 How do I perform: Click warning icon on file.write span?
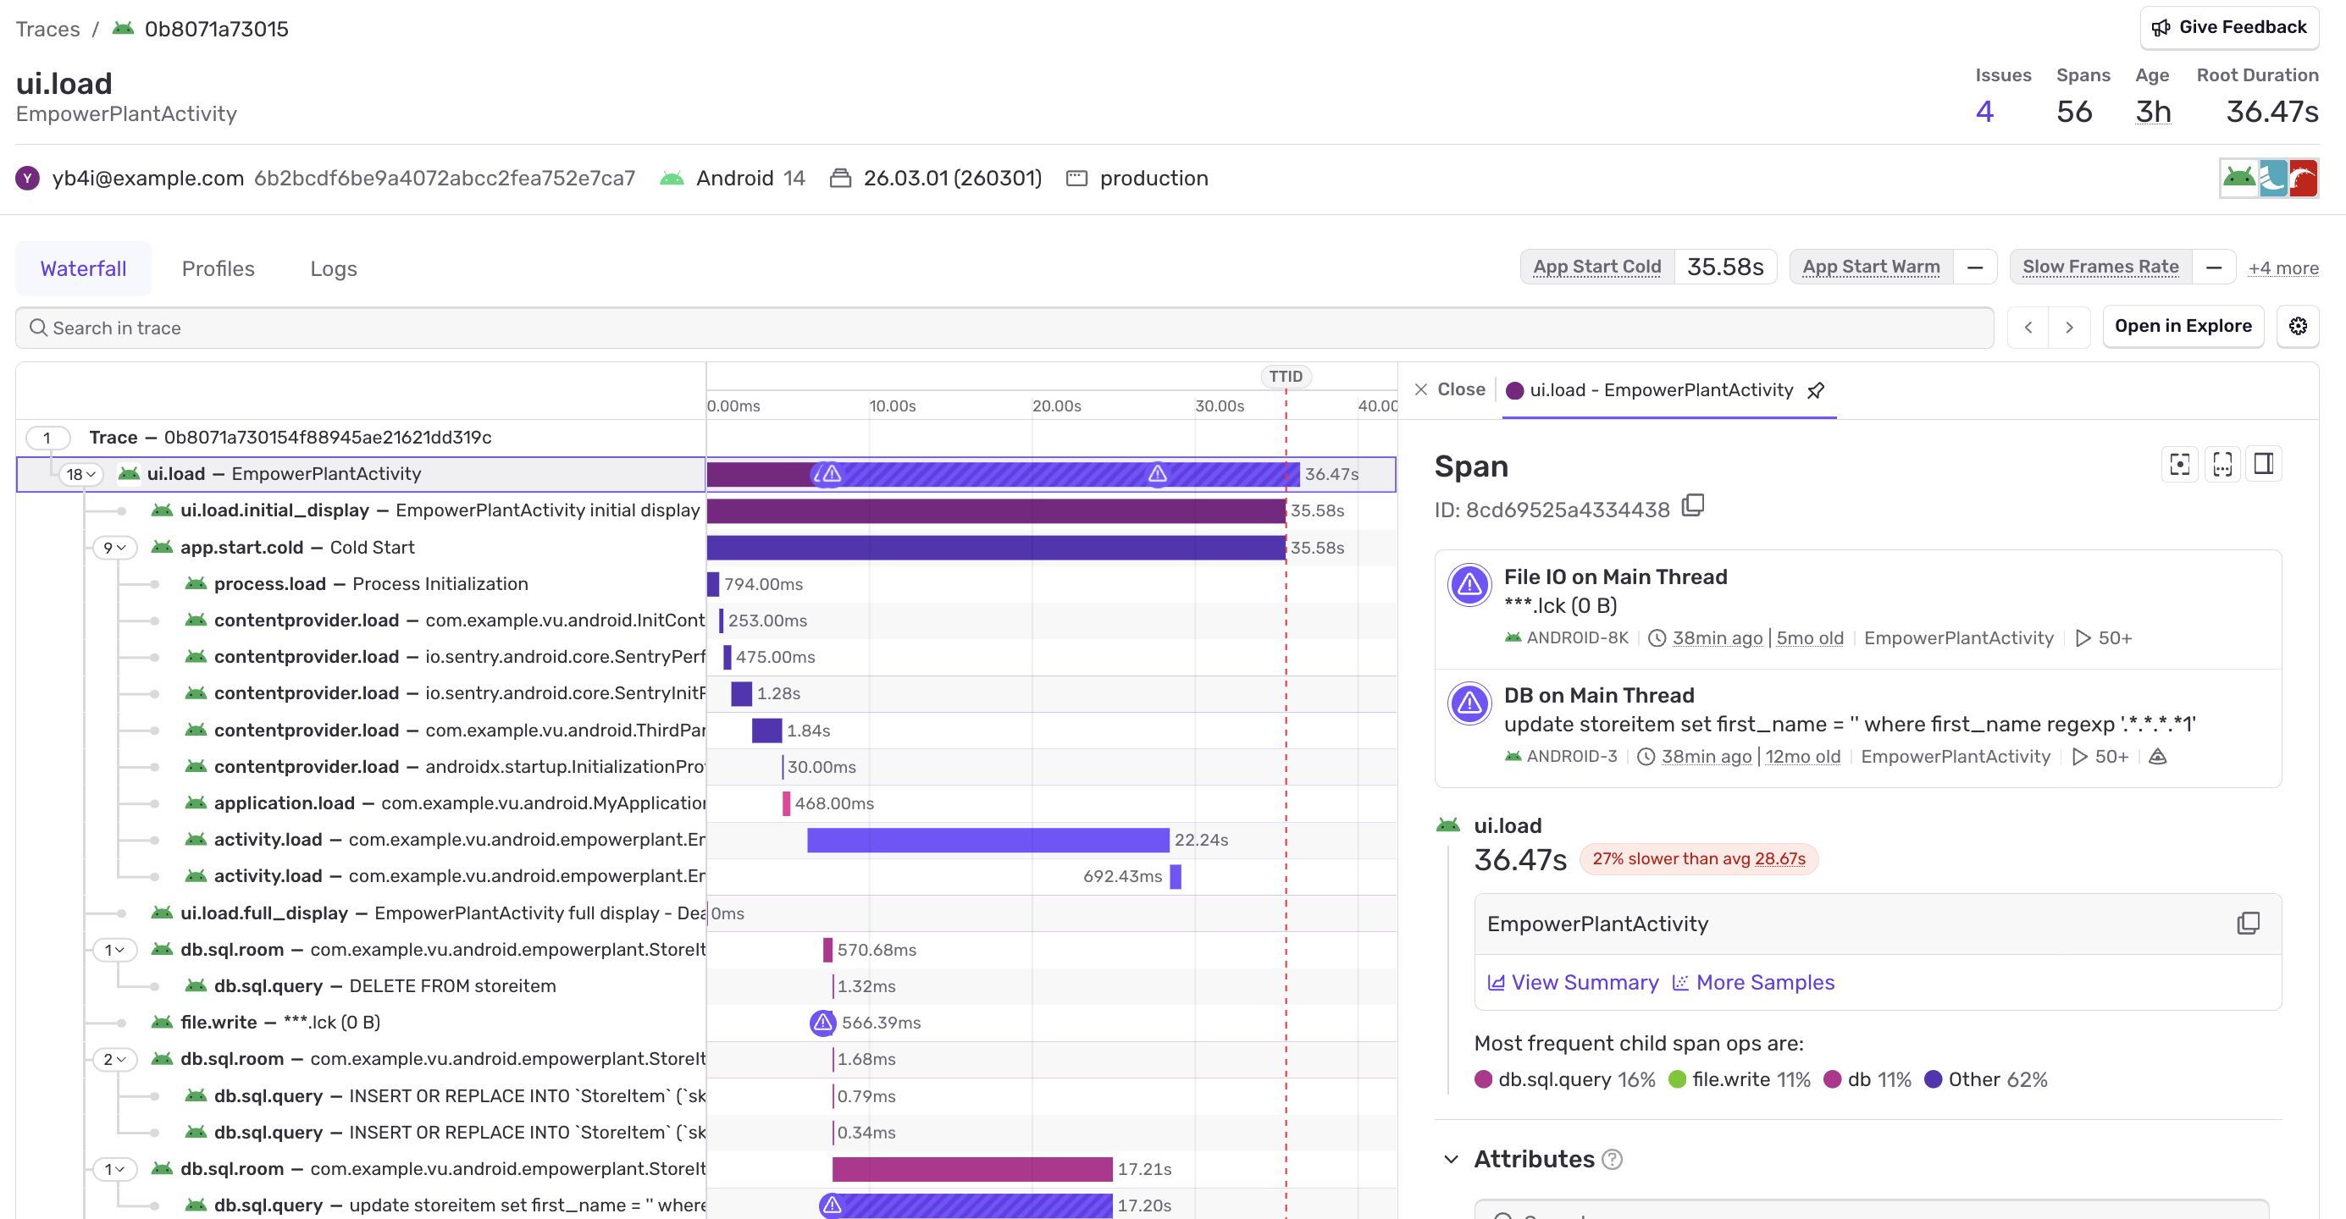click(822, 1023)
